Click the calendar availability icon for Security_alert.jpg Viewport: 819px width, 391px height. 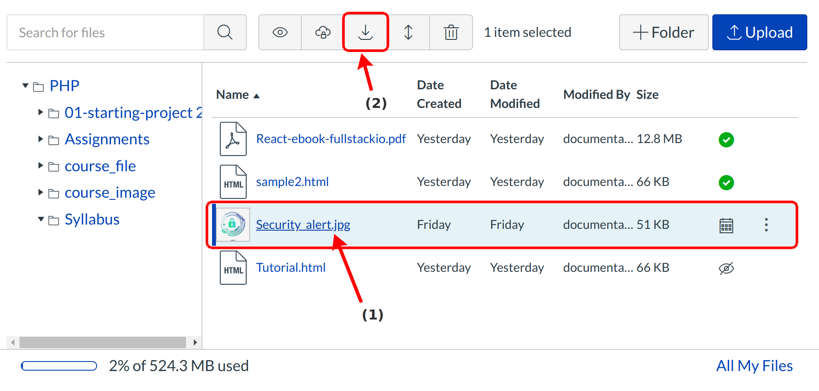point(726,225)
